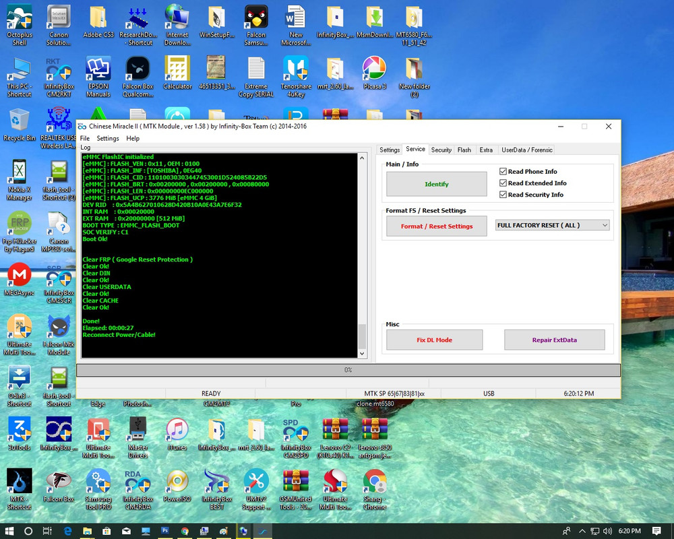Open 3uTools desktop icon

(x=20, y=434)
